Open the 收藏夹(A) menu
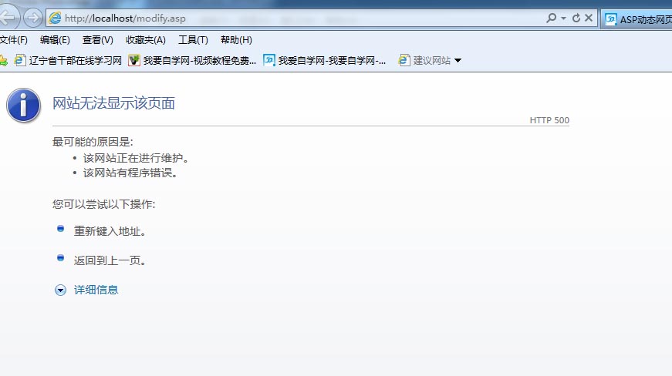 146,40
